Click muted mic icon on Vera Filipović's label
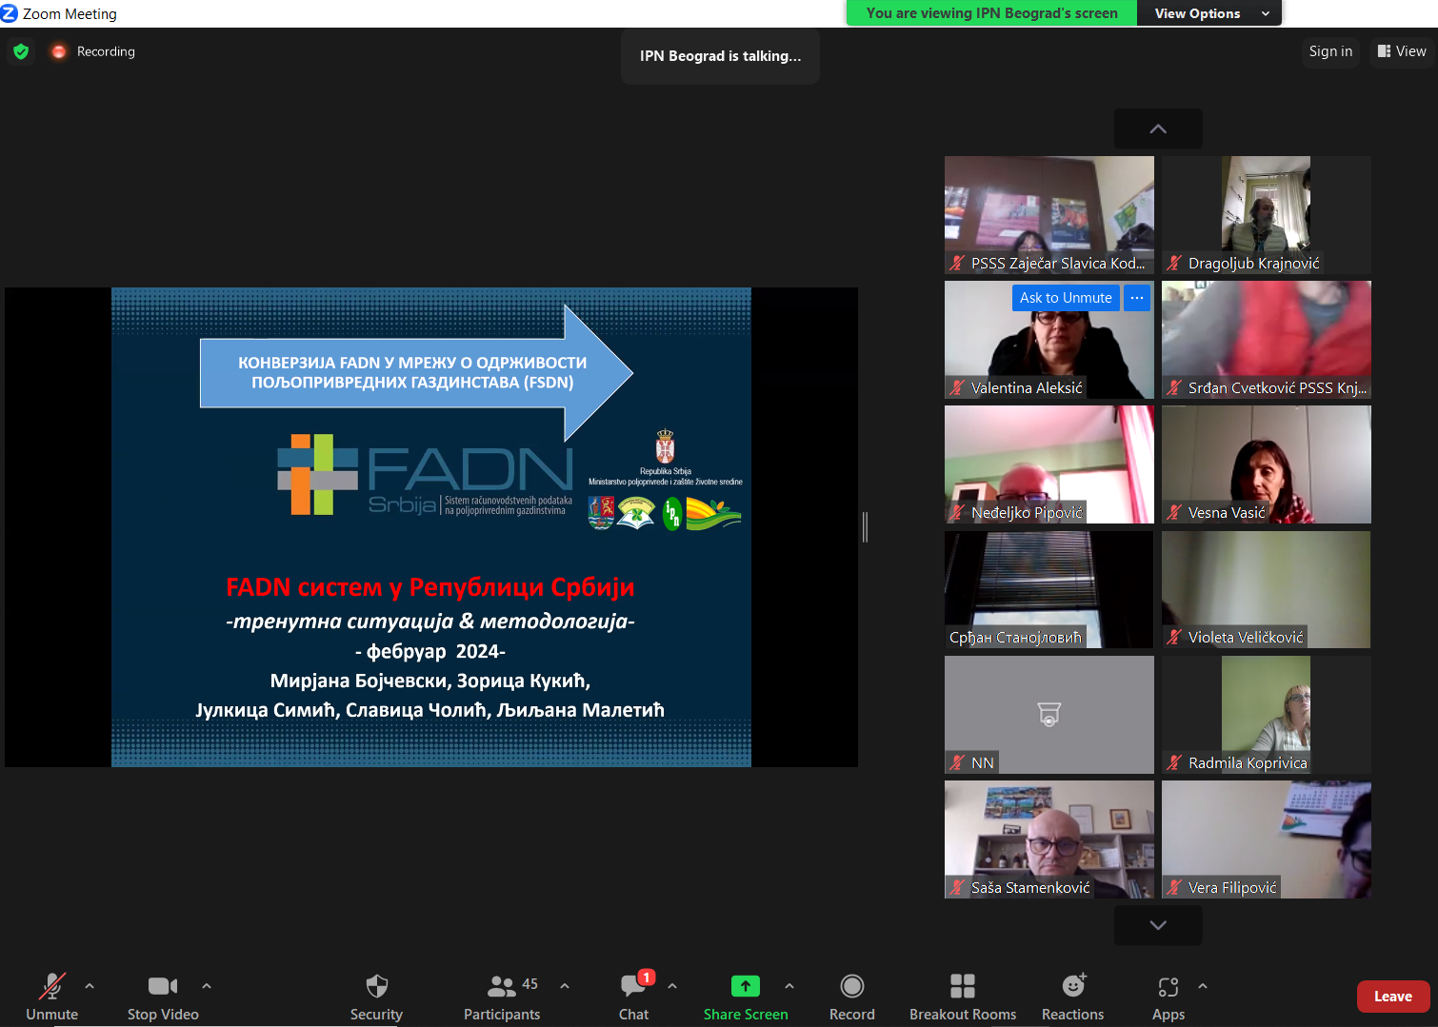This screenshot has width=1438, height=1027. [1175, 888]
